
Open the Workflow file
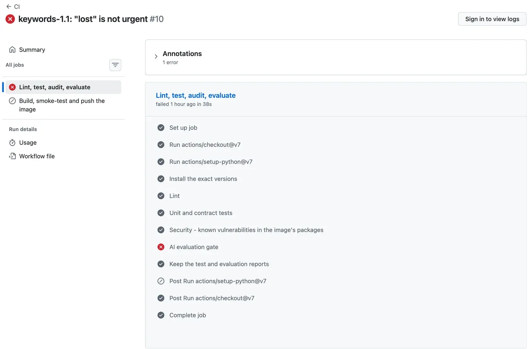pos(37,156)
